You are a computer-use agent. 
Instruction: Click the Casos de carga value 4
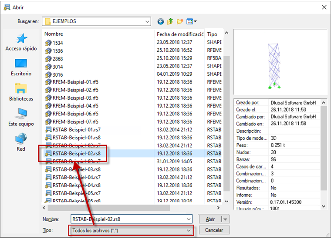coord(272,166)
